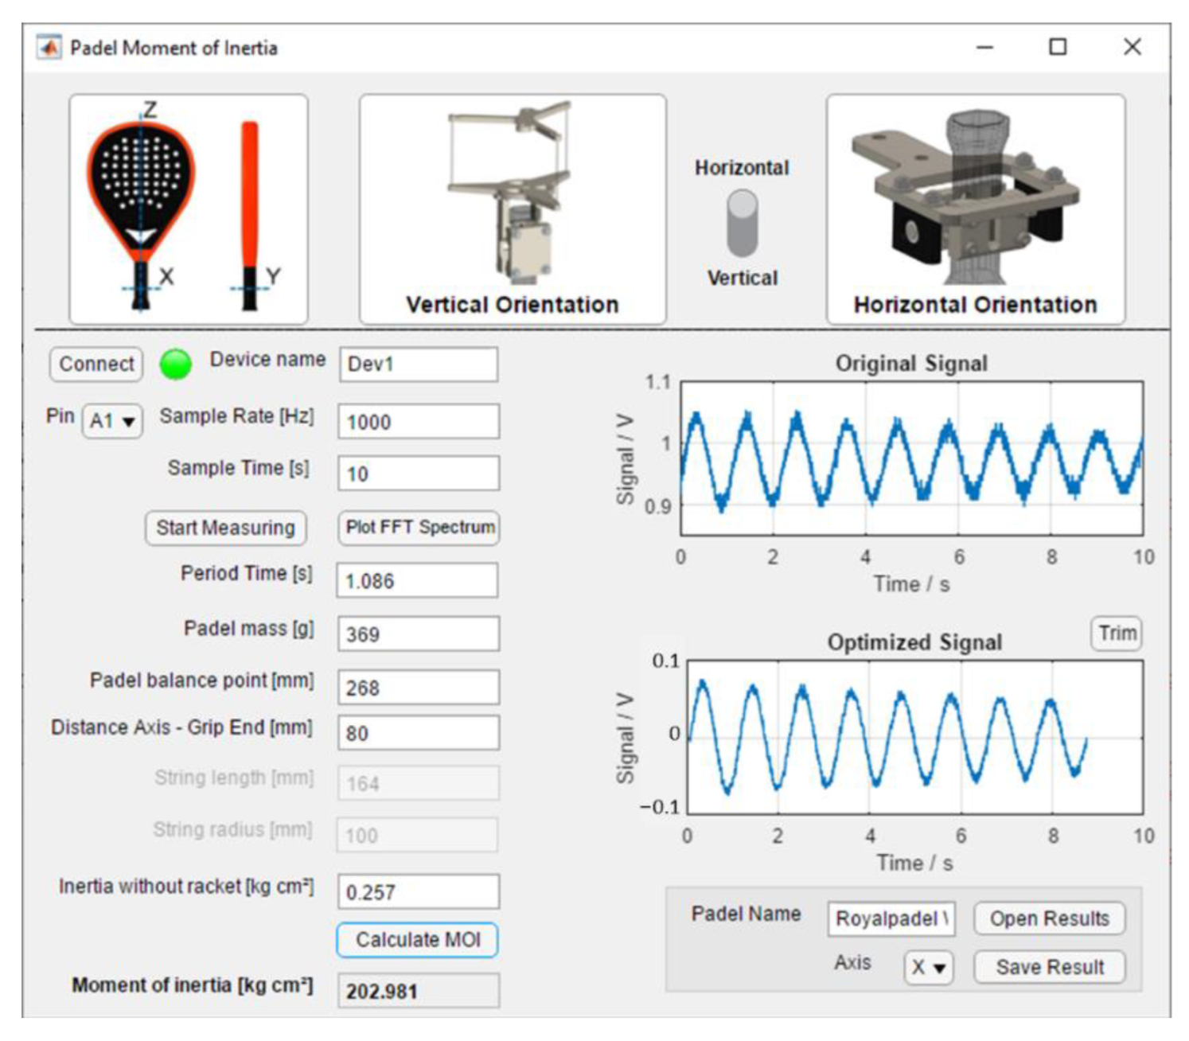Expand the Axis X dropdown
Image resolution: width=1189 pixels, height=1041 pixels.
point(928,968)
